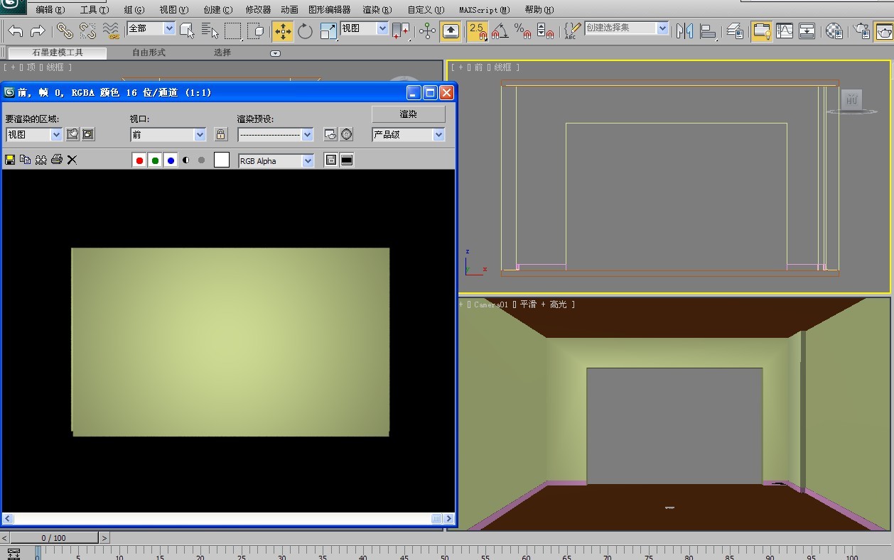This screenshot has height=560, width=894.
Task: Open the Curve Editor
Action: [x=785, y=31]
